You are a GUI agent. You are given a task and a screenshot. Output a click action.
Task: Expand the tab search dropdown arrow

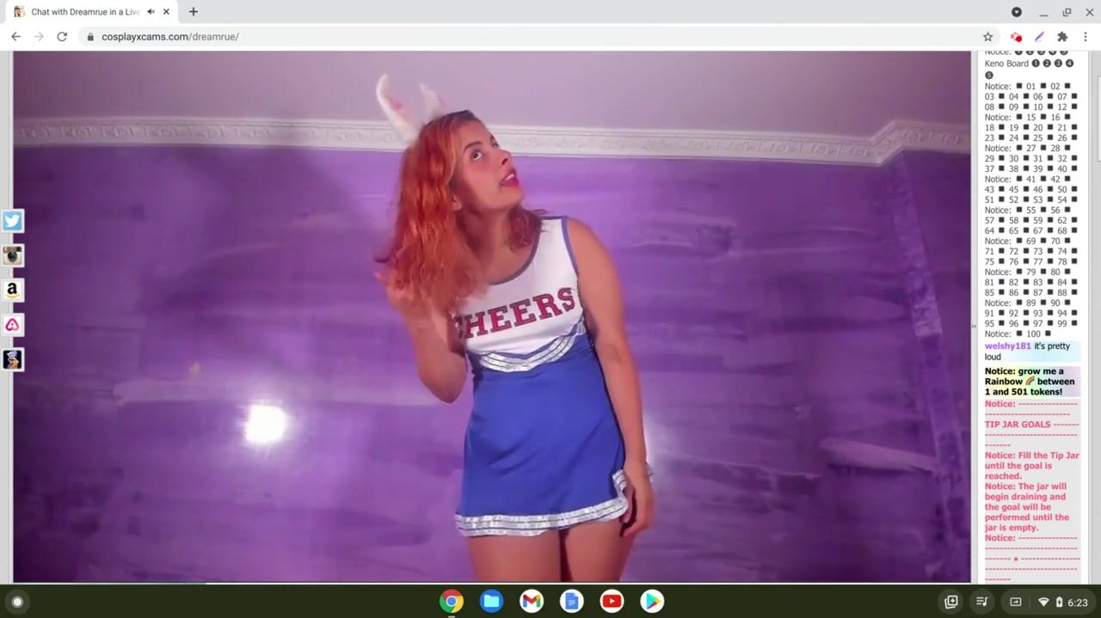tap(1016, 12)
